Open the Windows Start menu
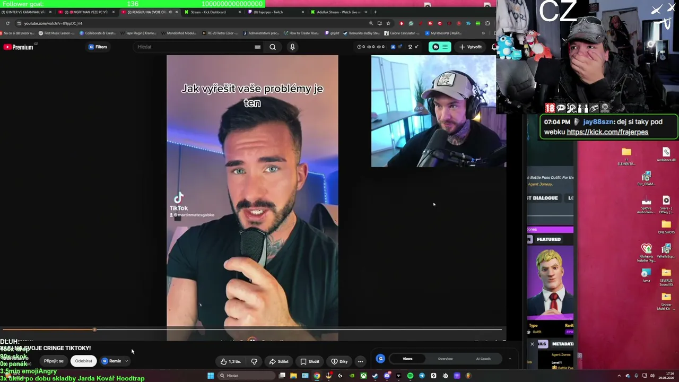Image resolution: width=679 pixels, height=382 pixels. click(211, 376)
